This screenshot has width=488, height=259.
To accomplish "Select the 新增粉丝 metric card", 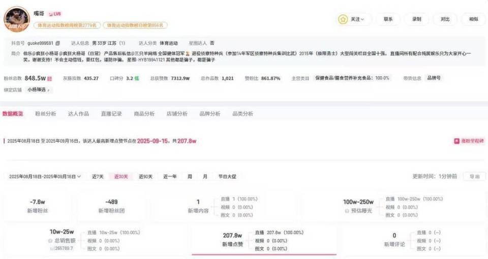I will (37, 207).
